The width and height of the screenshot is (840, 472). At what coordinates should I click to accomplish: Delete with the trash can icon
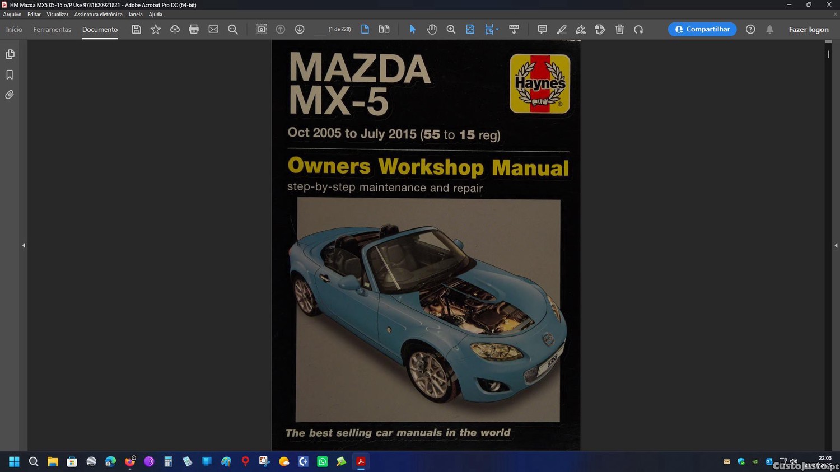pyautogui.click(x=619, y=29)
